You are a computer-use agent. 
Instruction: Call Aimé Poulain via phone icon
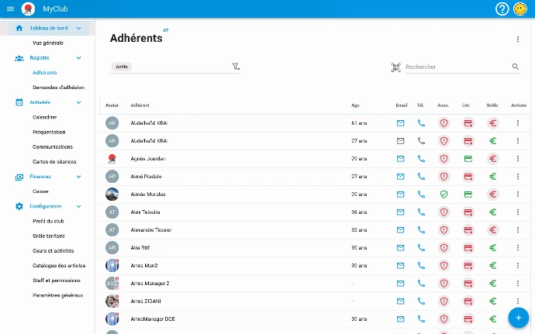(421, 177)
